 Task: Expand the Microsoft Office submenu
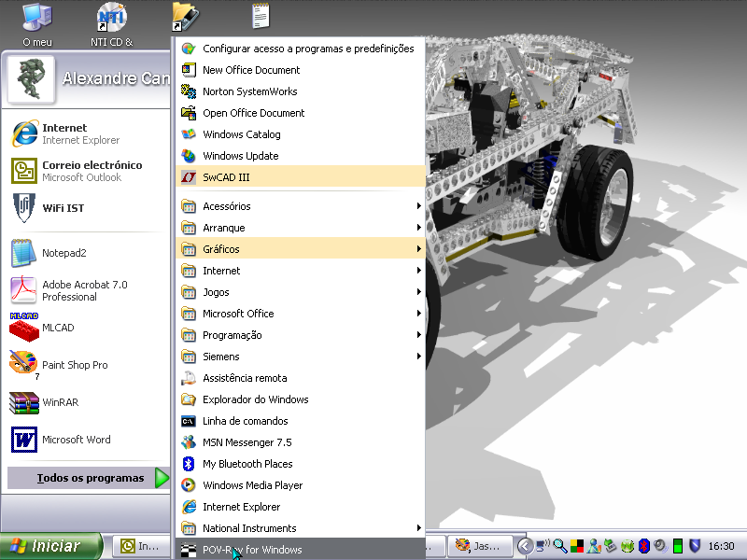tap(300, 314)
